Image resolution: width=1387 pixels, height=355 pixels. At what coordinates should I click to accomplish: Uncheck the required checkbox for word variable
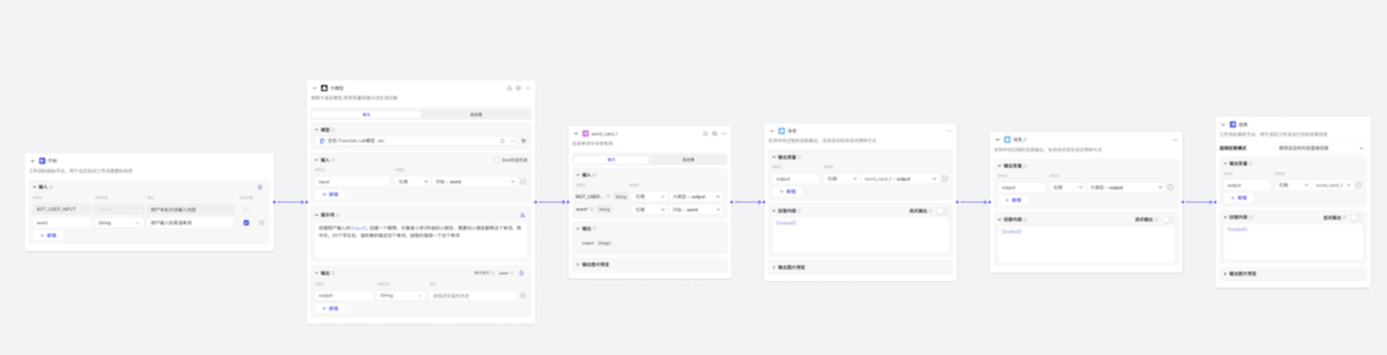click(x=246, y=222)
